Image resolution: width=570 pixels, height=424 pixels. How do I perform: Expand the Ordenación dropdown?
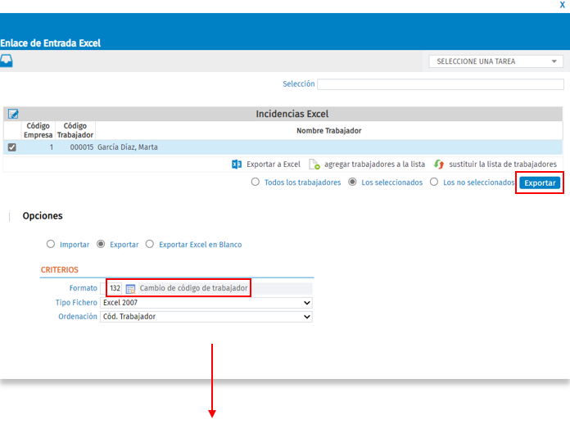(x=206, y=317)
